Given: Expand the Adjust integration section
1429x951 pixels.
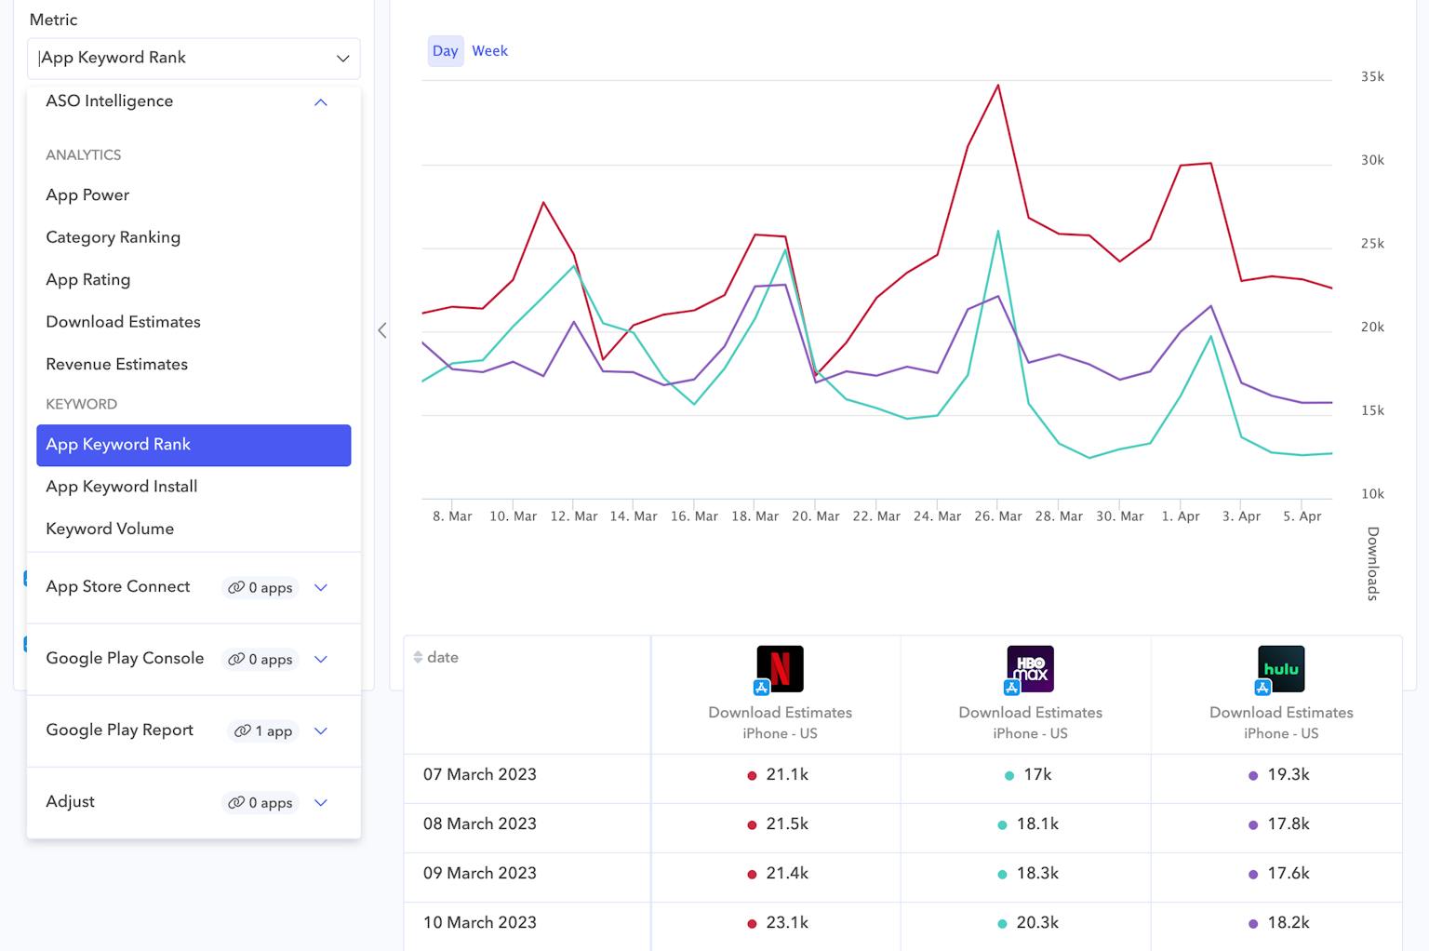Looking at the screenshot, I should pyautogui.click(x=321, y=802).
